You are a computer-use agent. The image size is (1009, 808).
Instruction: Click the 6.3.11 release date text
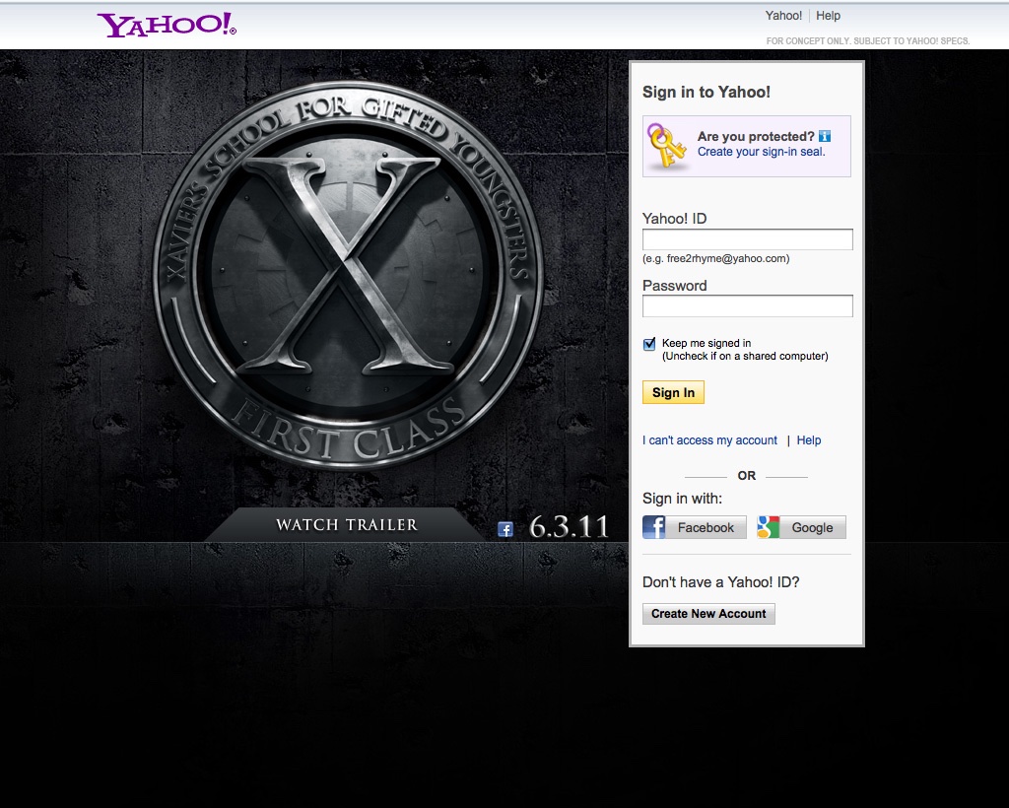pos(569,527)
